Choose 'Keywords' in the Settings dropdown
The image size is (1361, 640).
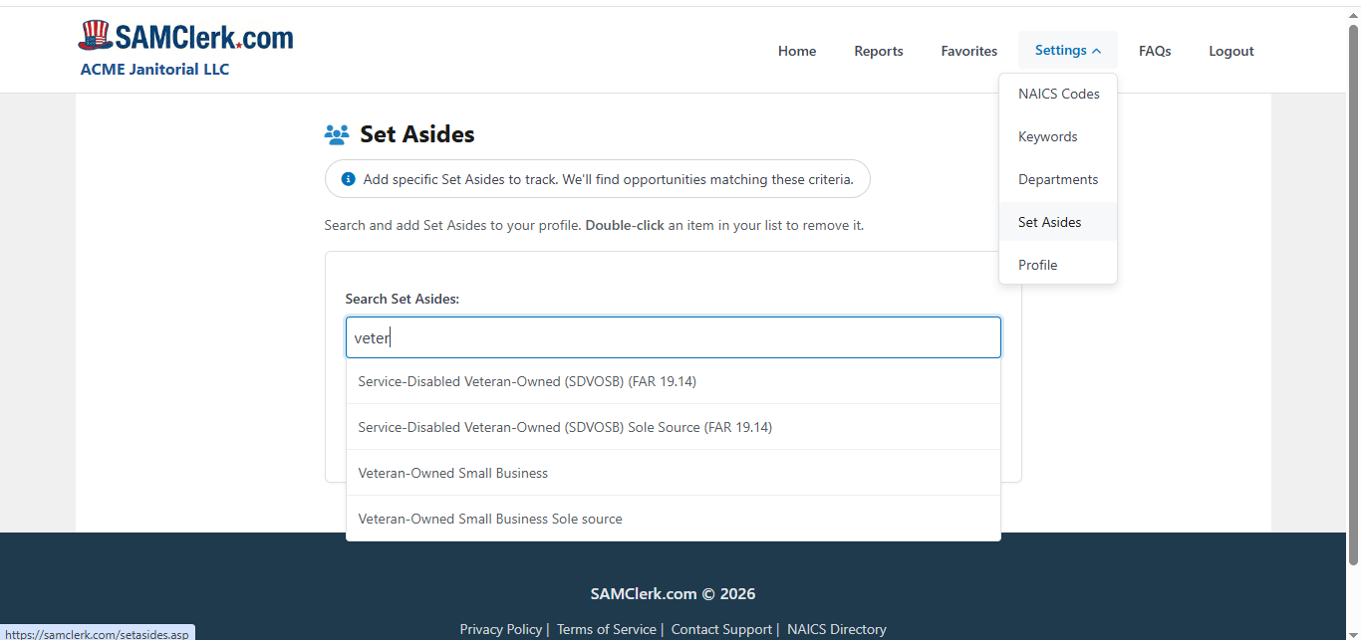click(x=1047, y=136)
